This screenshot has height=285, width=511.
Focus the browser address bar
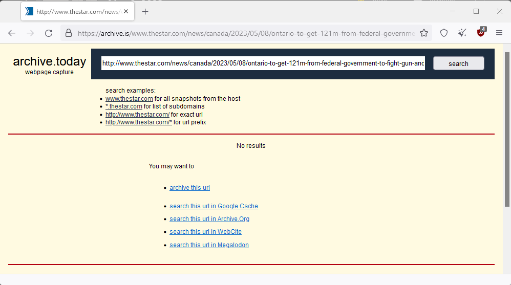(246, 33)
